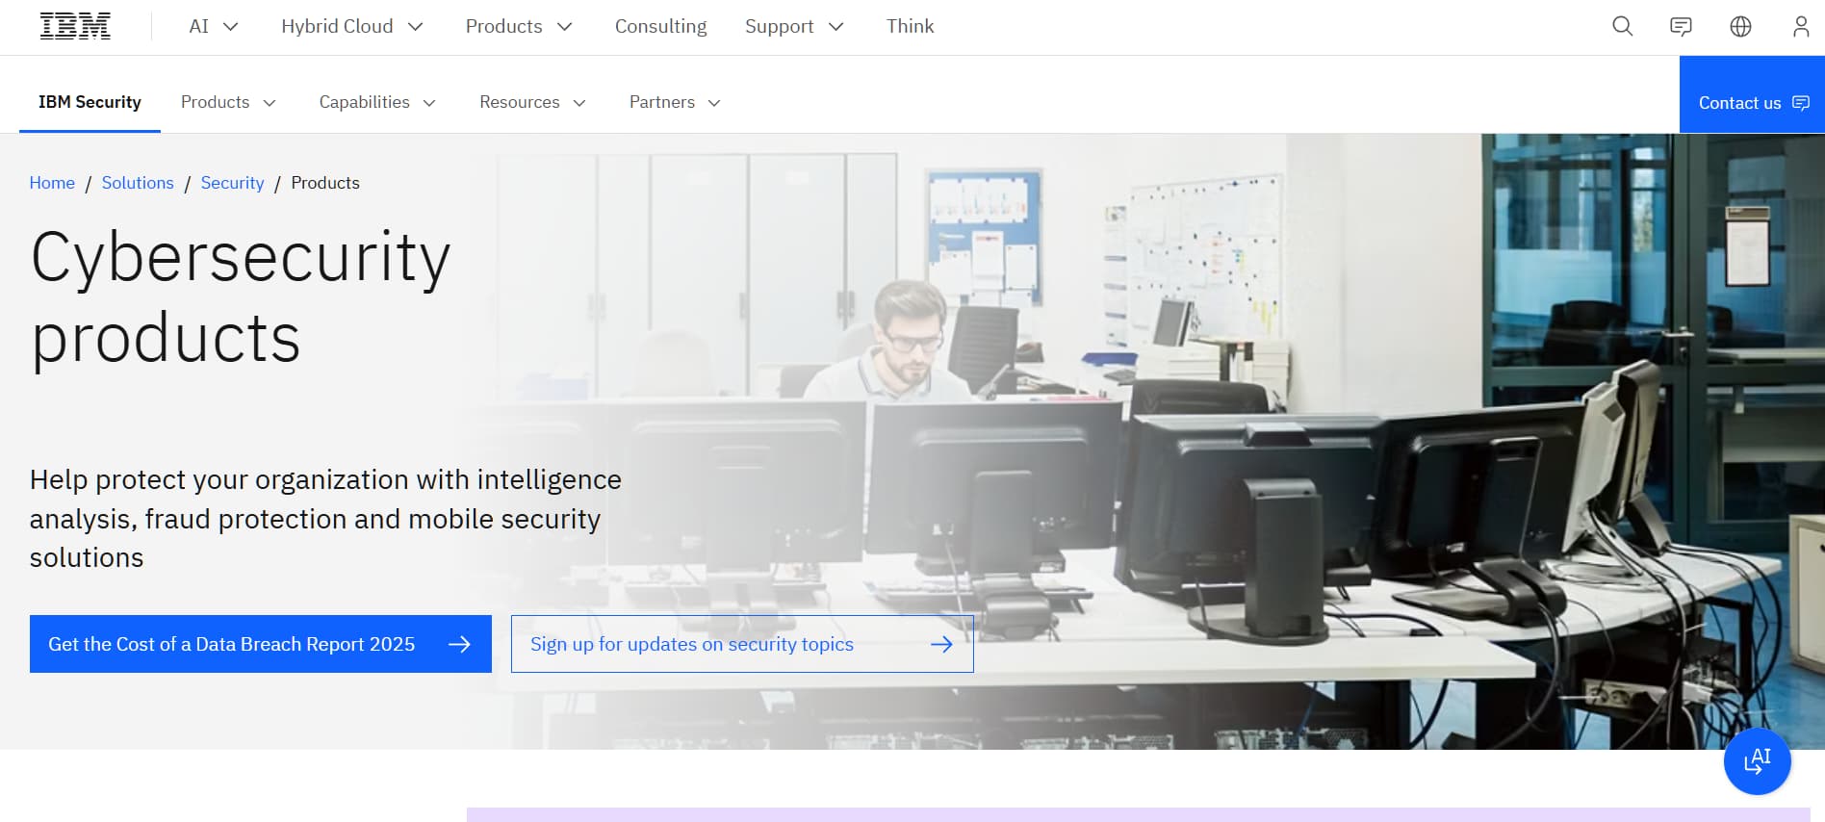Viewport: 1825px width, 822px height.
Task: Expand the Resources submenu
Action: [x=532, y=102]
